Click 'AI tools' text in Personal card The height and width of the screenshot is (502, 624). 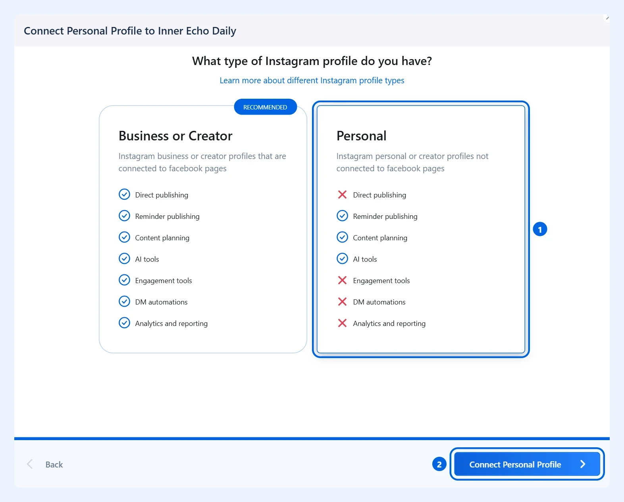click(365, 259)
